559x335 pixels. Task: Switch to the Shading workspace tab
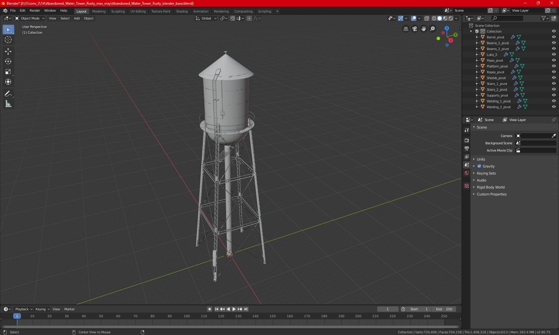click(x=182, y=11)
